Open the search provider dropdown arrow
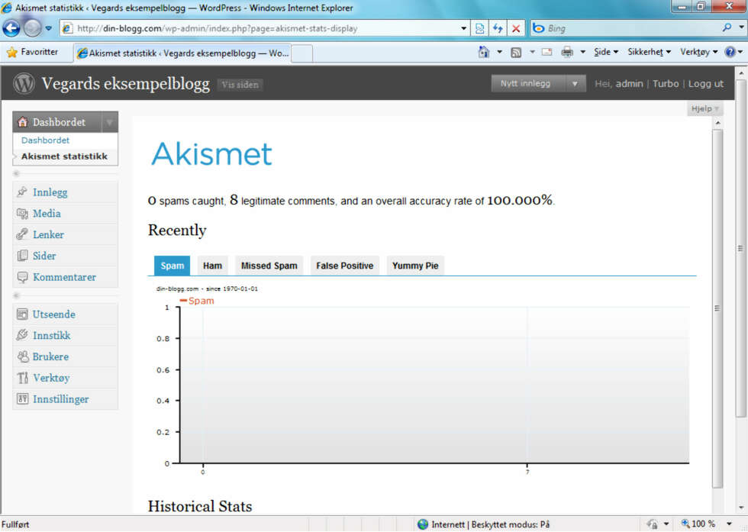Viewport: 748px width, 532px height. tap(741, 27)
